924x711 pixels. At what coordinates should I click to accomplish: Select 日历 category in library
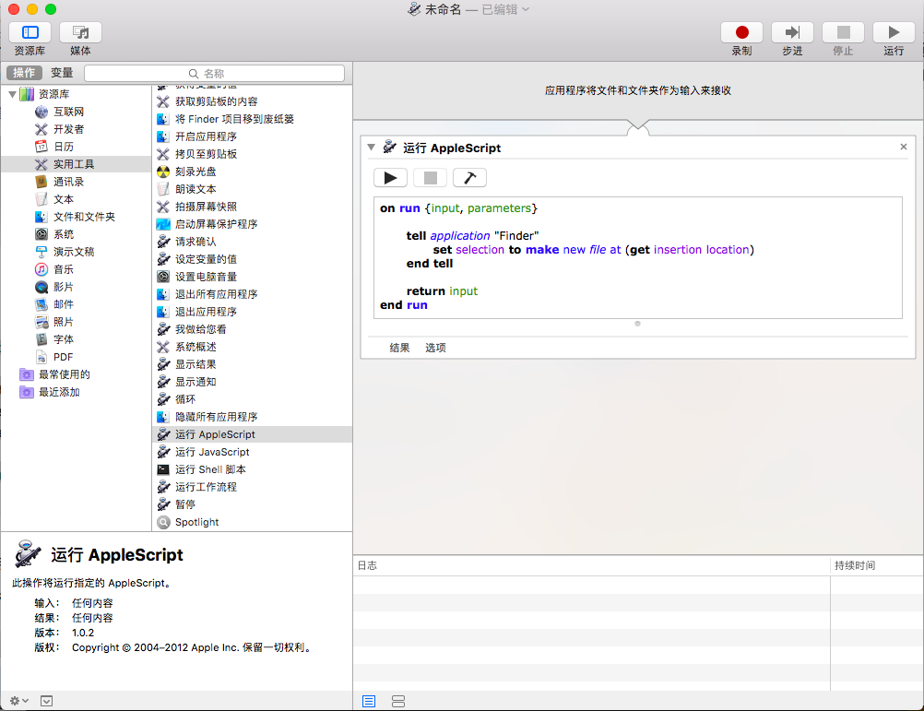pyautogui.click(x=76, y=147)
